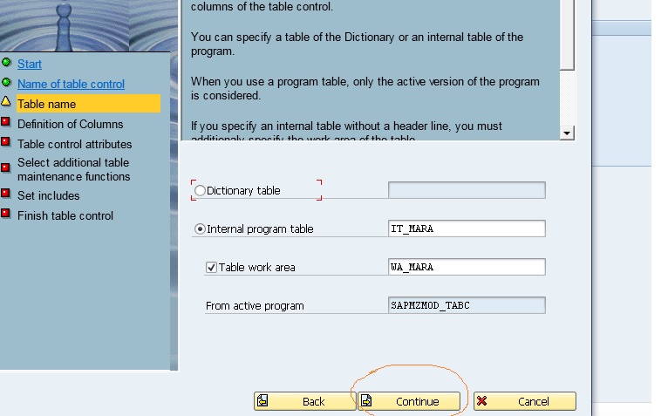Click red status icon beside Set includes
The image size is (668, 416).
tap(6, 194)
